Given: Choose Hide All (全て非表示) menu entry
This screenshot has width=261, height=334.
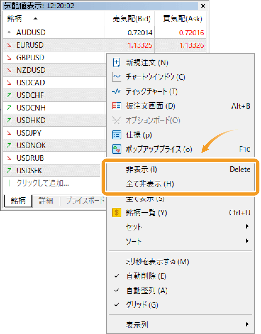Looking at the screenshot, I should pos(180,184).
